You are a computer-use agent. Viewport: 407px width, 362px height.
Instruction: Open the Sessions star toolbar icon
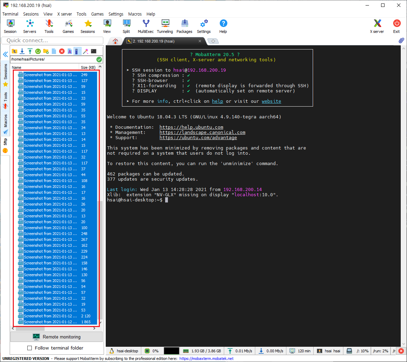[x=88, y=26]
